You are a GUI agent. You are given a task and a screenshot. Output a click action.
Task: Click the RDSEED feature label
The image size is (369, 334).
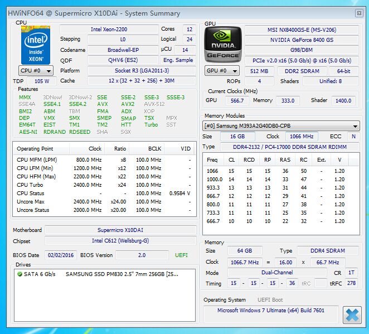tap(80, 132)
